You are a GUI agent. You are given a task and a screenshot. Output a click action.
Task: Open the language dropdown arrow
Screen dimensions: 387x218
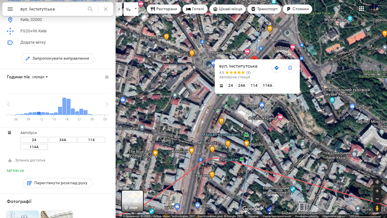136,9
